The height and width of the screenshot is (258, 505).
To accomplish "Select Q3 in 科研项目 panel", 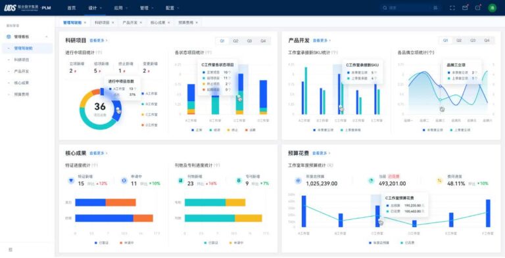I will point(250,41).
